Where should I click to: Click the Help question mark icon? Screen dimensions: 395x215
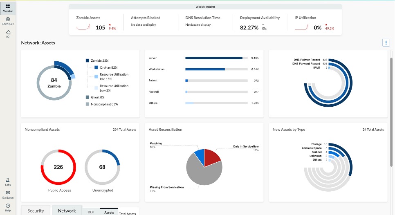point(8,207)
